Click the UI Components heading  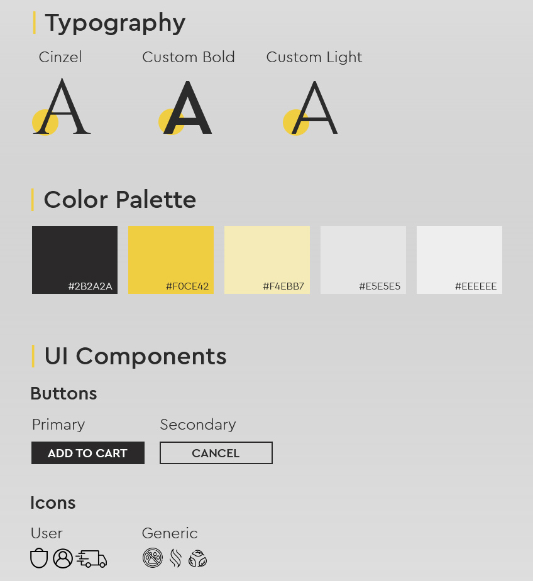point(135,356)
